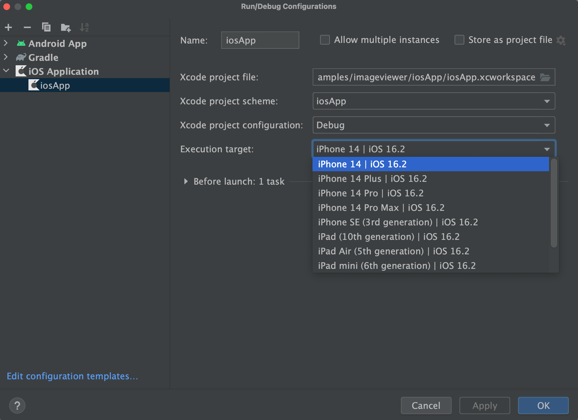The image size is (578, 420).
Task: Click the Add New Configuration plus icon
Action: (8, 27)
